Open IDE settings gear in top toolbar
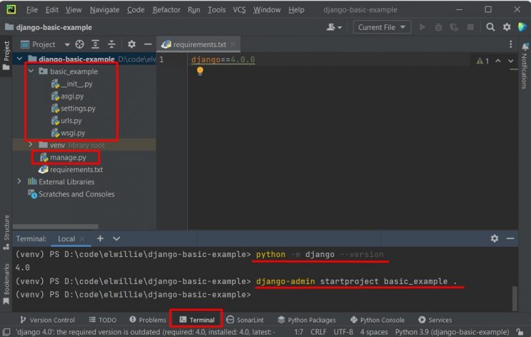The width and height of the screenshot is (531, 337). [506, 27]
